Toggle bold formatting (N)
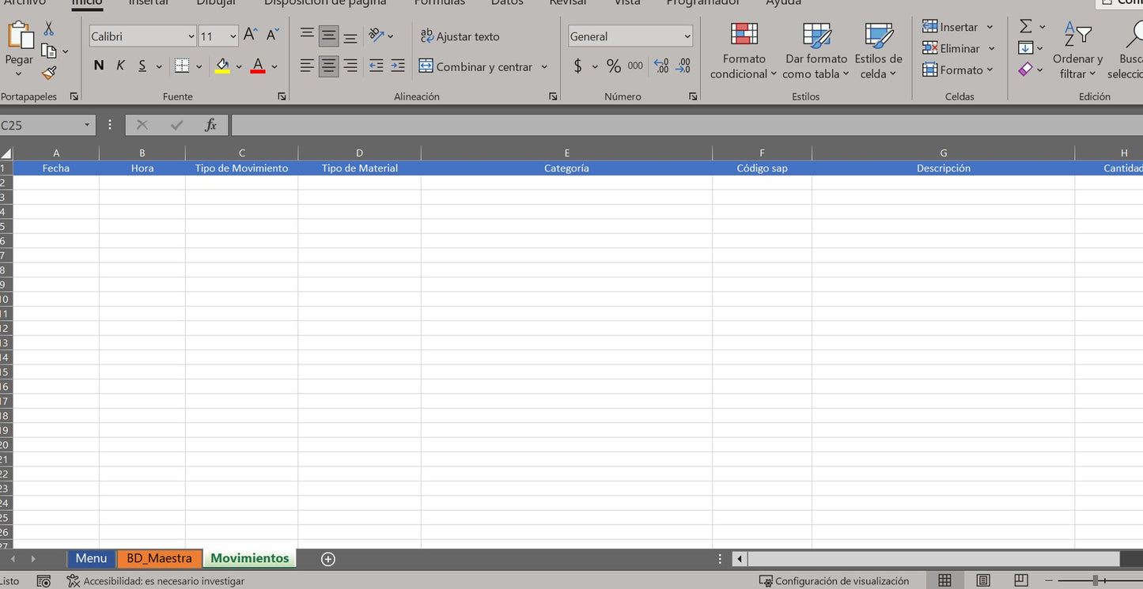 pyautogui.click(x=98, y=66)
